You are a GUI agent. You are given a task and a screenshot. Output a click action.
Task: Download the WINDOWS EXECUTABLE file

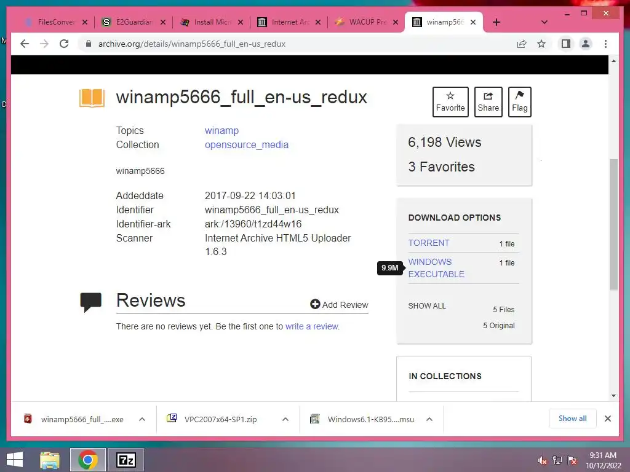(x=436, y=268)
